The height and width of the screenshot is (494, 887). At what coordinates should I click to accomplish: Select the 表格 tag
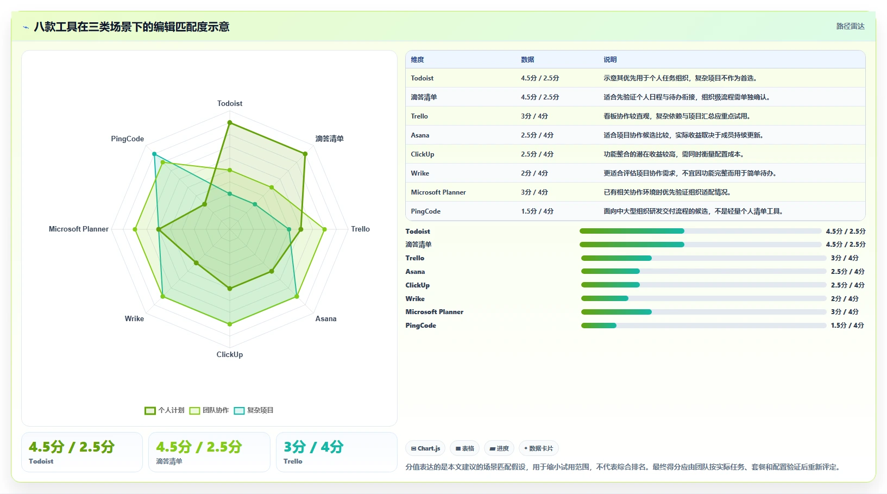464,448
